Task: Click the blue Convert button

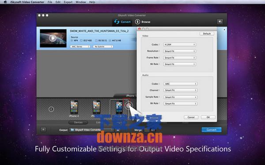Action: [212, 130]
